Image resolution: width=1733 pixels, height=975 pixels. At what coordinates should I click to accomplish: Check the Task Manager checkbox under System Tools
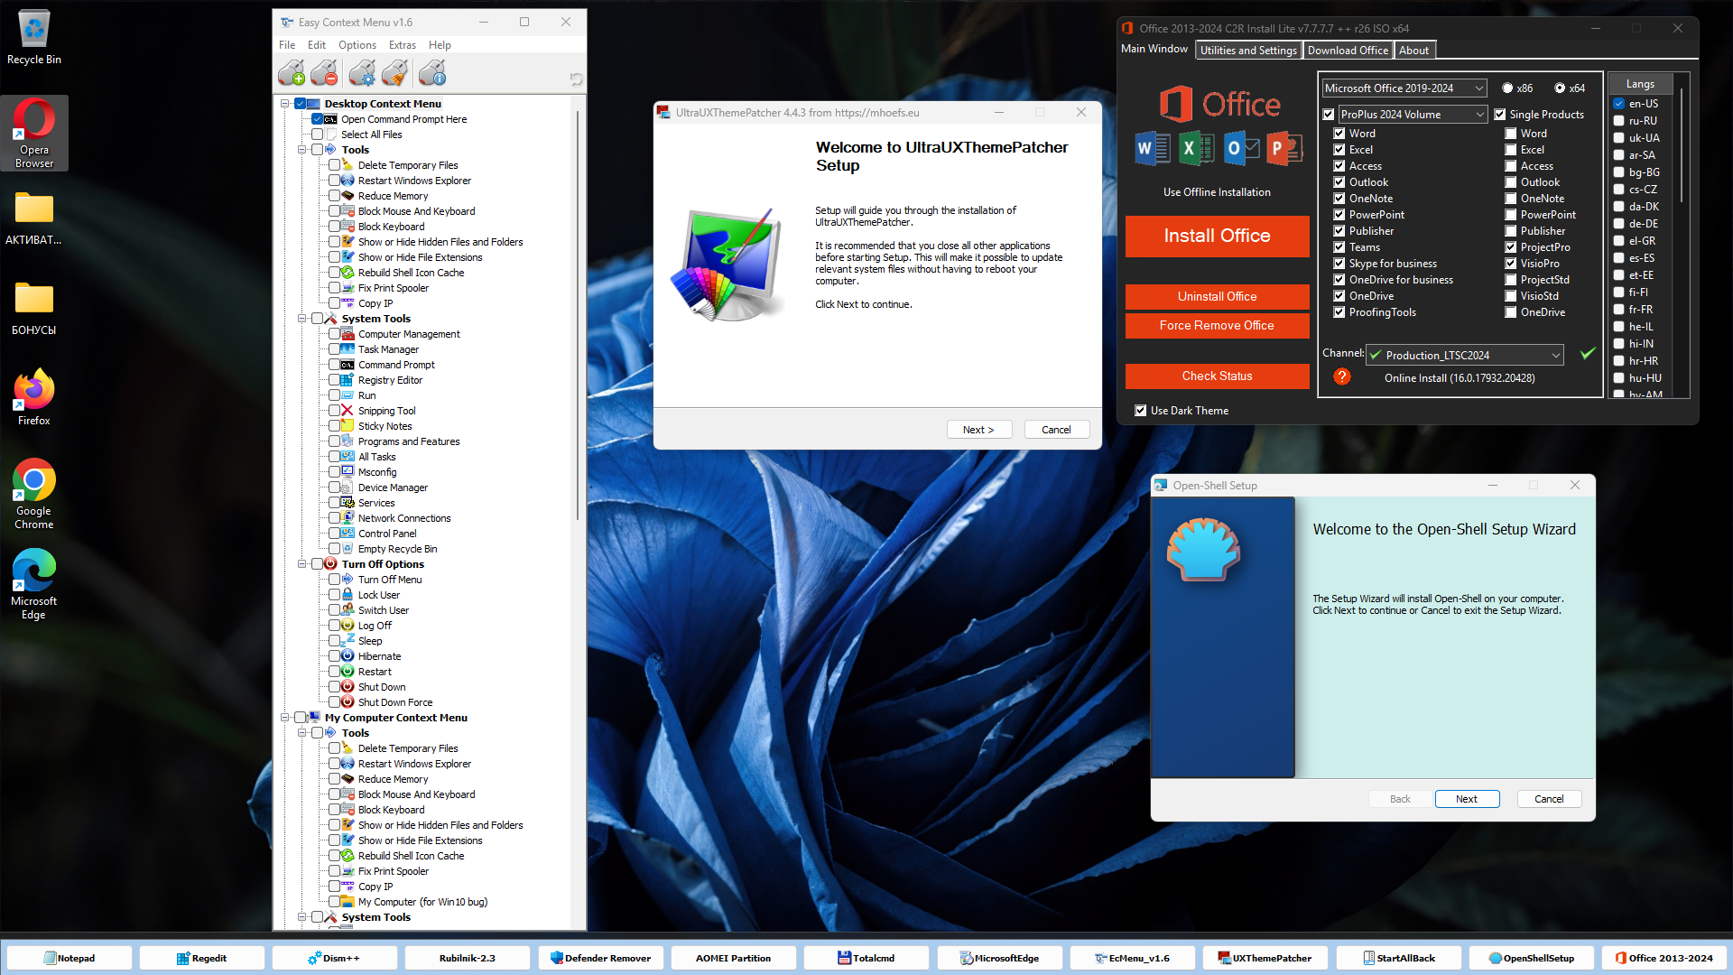coord(334,349)
